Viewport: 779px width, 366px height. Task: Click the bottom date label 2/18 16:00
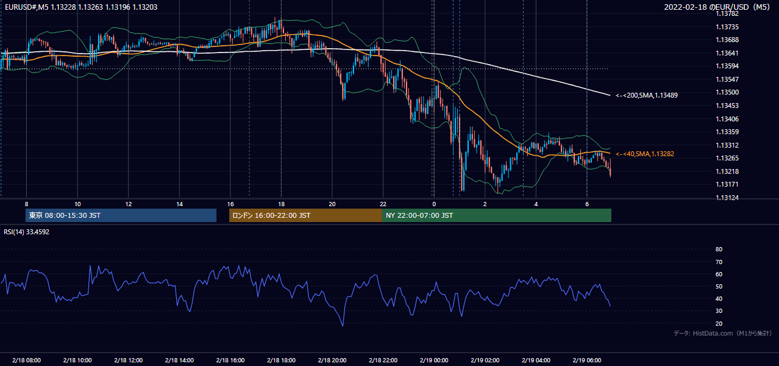[x=230, y=361]
